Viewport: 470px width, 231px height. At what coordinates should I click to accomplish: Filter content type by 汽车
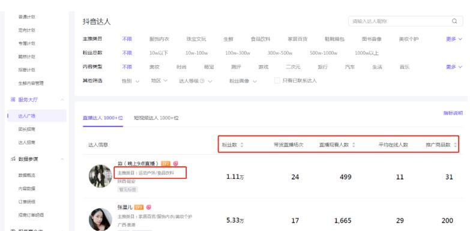coord(350,67)
